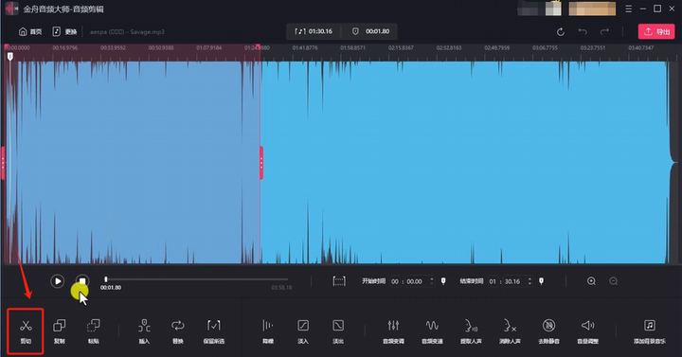Viewport: 682px width, 357px height.
Task: Zoom out of the waveform
Action: (613, 281)
